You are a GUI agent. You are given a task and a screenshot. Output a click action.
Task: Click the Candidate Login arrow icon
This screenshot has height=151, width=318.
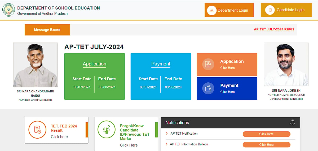point(270,10)
